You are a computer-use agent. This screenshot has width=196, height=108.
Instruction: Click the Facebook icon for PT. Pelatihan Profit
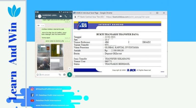32,95
